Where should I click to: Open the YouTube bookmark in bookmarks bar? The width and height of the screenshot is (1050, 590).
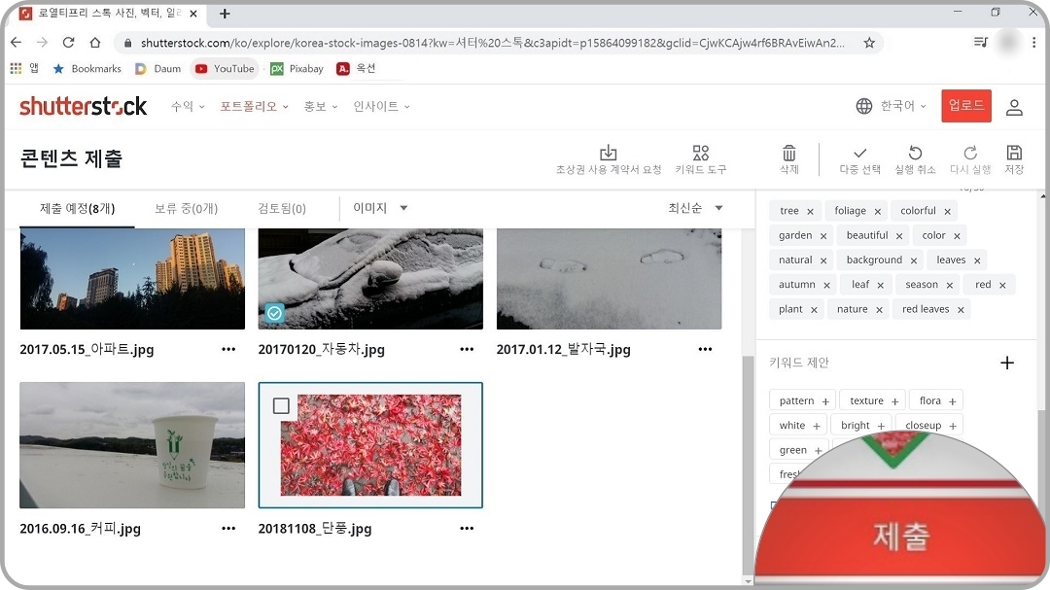[225, 69]
